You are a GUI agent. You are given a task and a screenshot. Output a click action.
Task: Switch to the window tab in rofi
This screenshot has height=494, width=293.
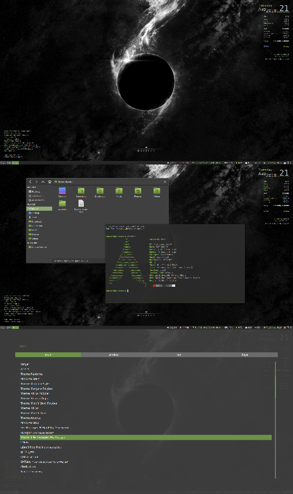coord(114,355)
